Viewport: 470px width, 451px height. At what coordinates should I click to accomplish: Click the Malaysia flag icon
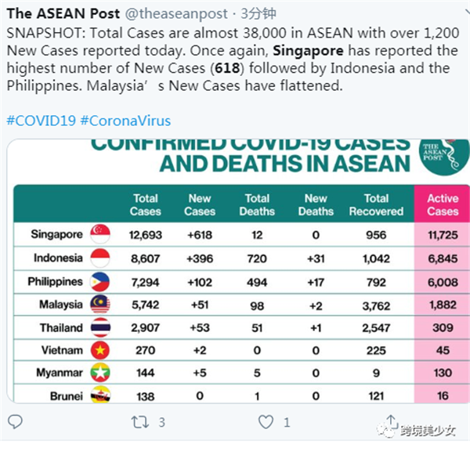click(100, 304)
